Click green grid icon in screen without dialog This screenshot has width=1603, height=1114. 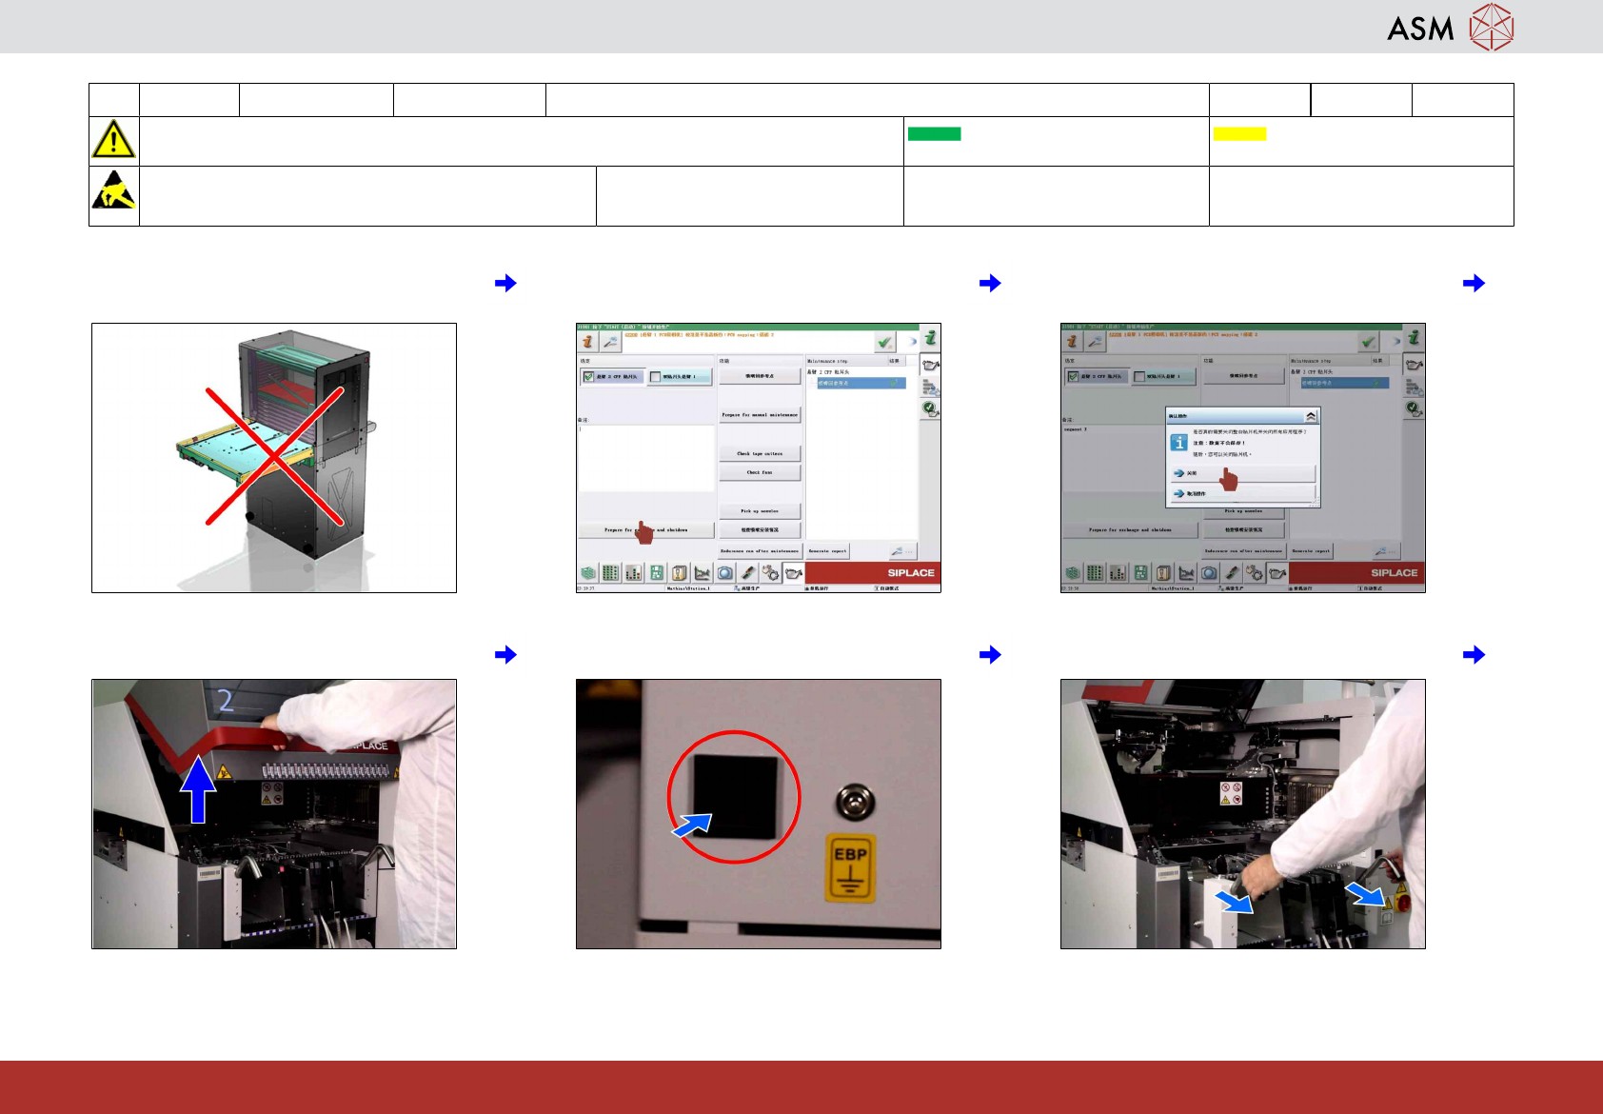pos(610,572)
